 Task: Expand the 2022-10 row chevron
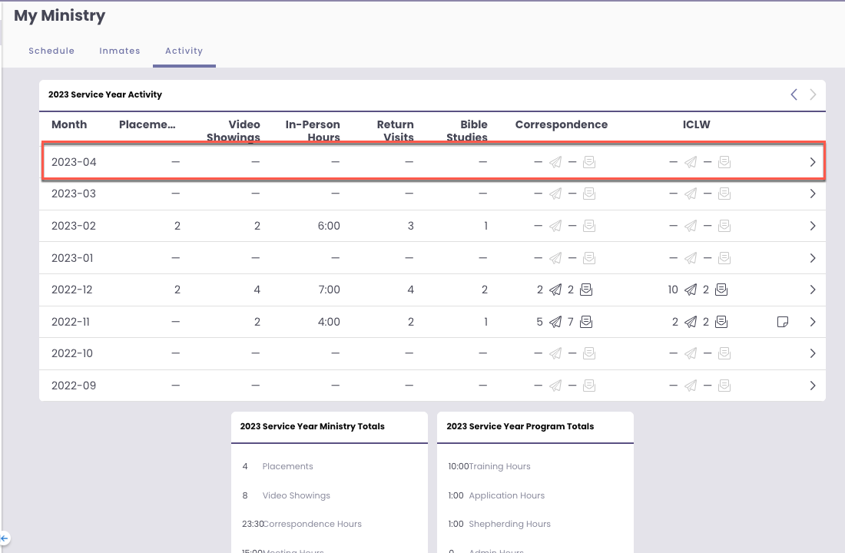[813, 353]
